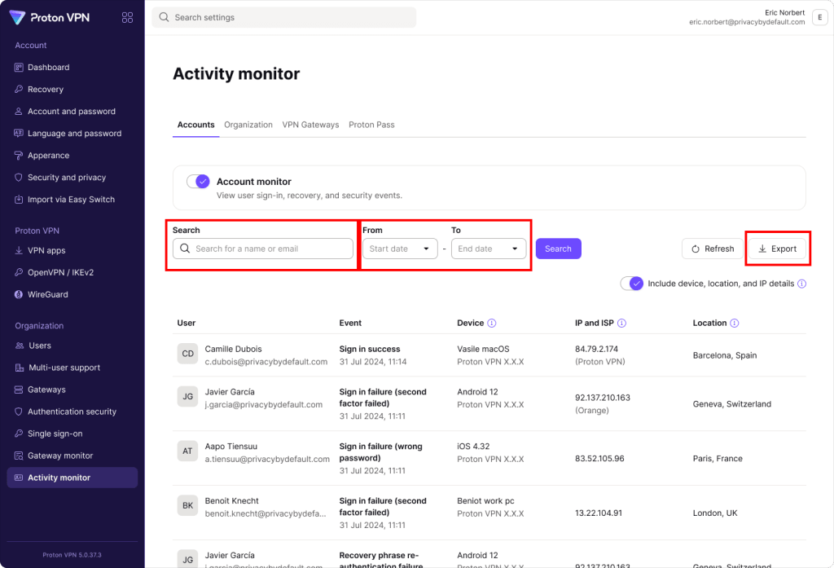
Task: Switch to the Proton Pass tab
Action: [371, 125]
